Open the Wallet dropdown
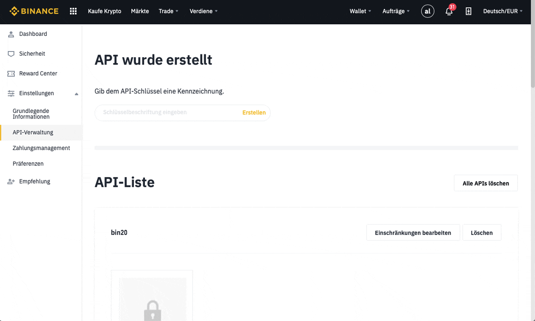 click(360, 11)
